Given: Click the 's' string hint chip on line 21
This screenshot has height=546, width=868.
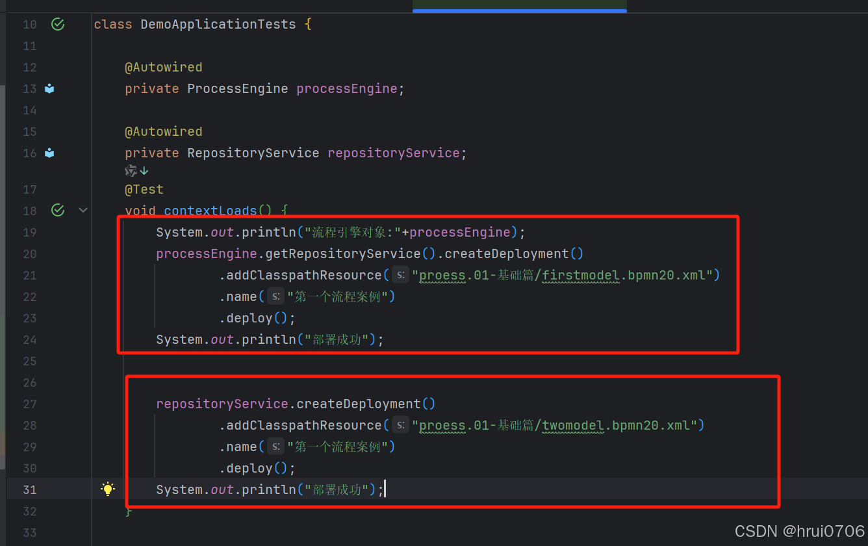Looking at the screenshot, I should (400, 275).
